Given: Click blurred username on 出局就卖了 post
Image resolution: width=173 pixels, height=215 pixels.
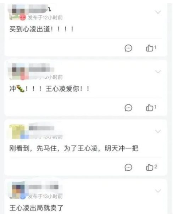Looking at the screenshot, I should [x=44, y=187].
